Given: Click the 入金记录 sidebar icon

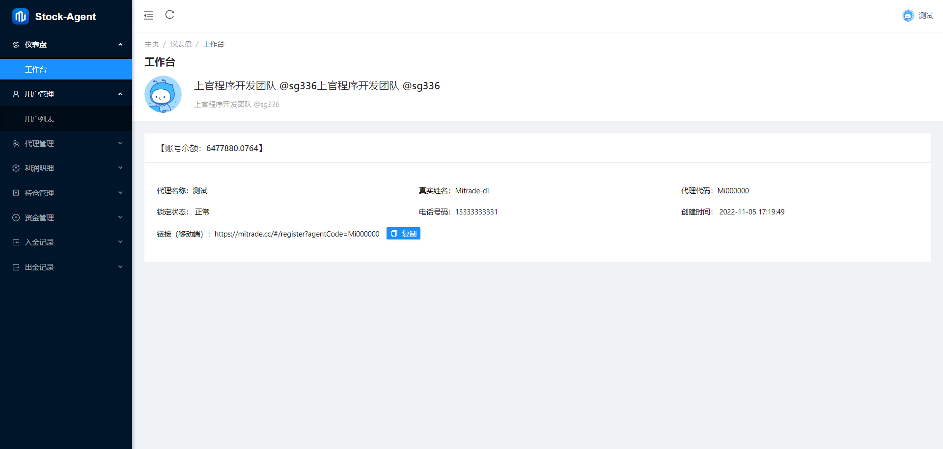Looking at the screenshot, I should coord(16,242).
